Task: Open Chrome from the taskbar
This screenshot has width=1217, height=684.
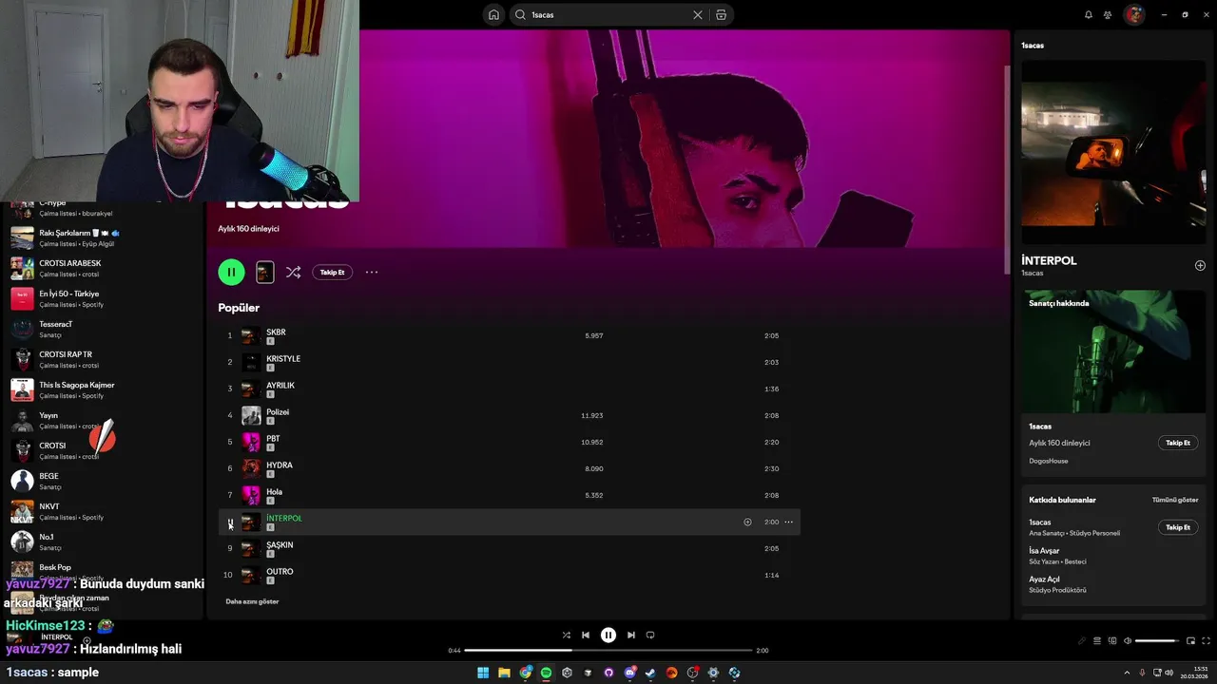Action: click(x=525, y=673)
